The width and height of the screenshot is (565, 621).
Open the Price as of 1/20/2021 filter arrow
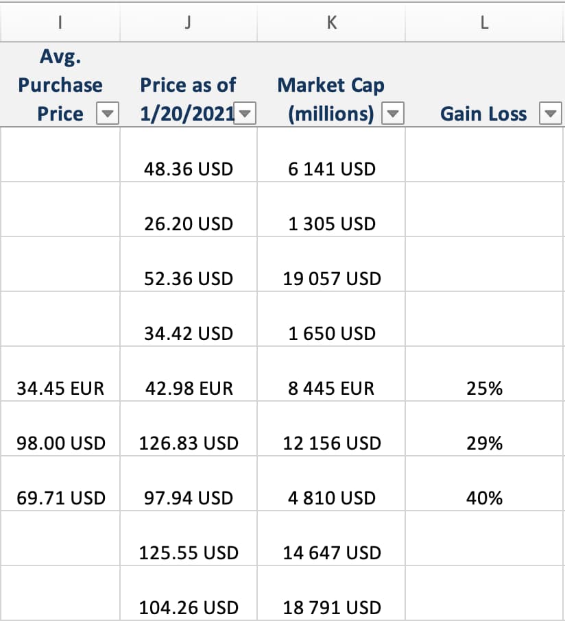click(245, 113)
